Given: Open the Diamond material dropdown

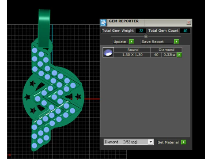Looking at the screenshot, I should [151, 142].
